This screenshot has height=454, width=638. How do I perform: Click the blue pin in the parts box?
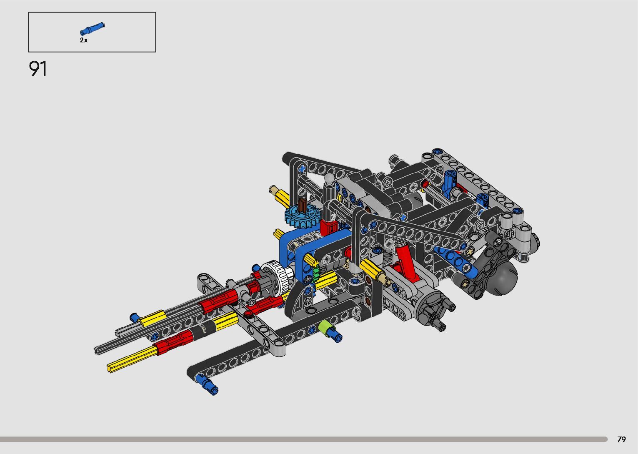tap(92, 29)
